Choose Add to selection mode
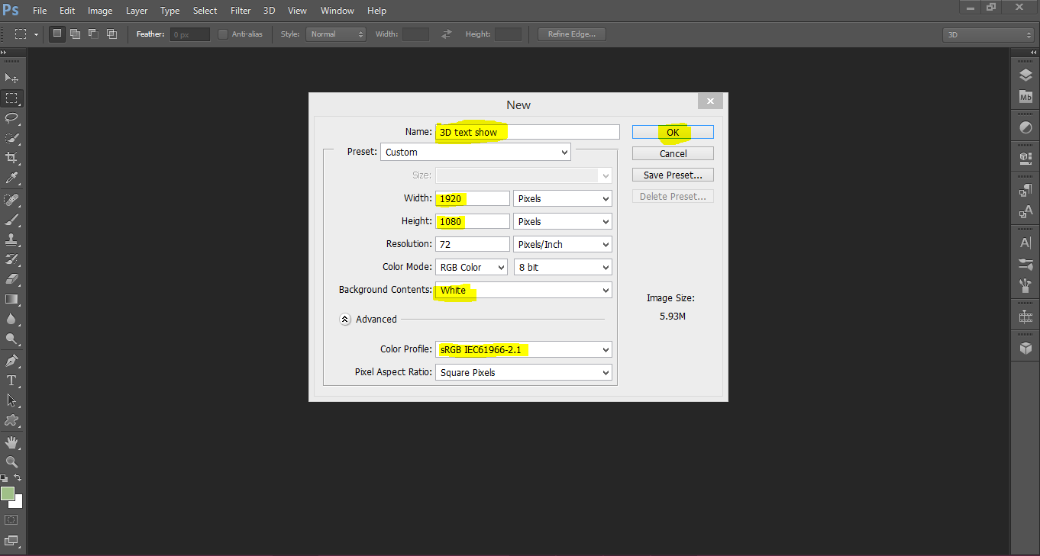 click(75, 34)
